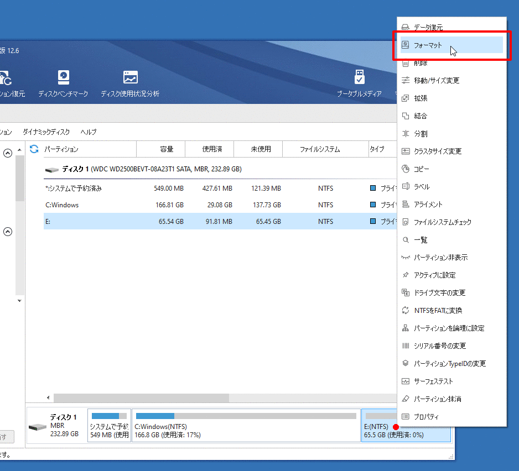This screenshot has width=519, height=471.
Task: Select Format (フォーマット) in the context menu
Action: 428,45
